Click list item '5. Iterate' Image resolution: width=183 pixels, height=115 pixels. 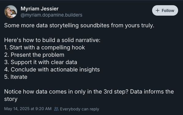click(x=16, y=77)
